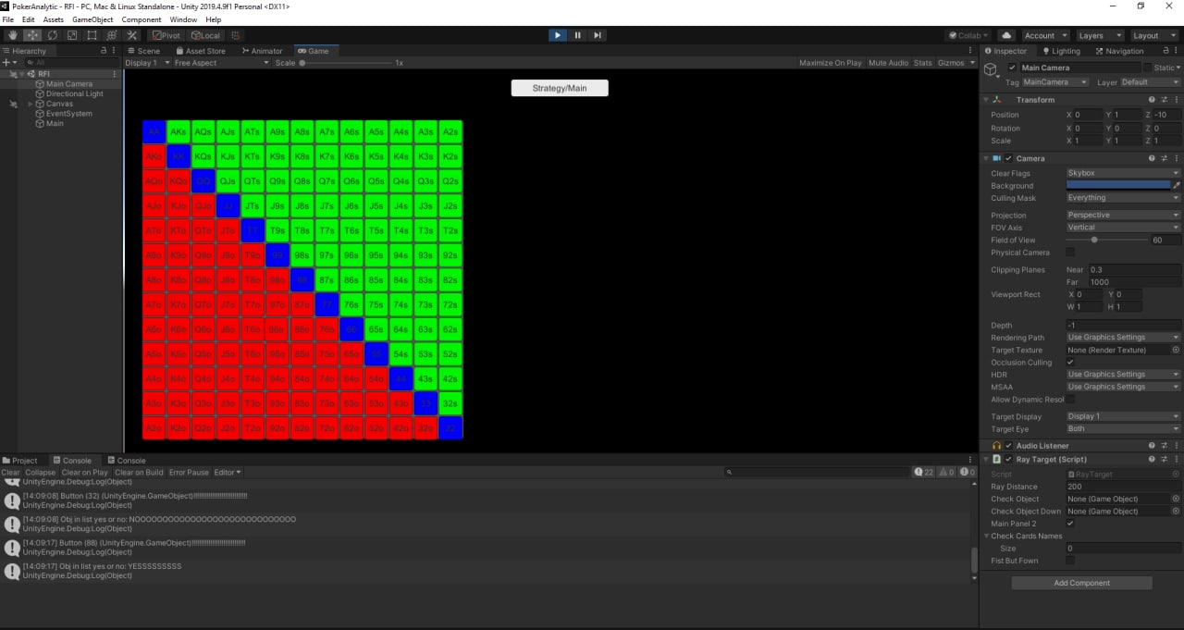Viewport: 1184px width, 630px height.
Task: Stop play mode with Play button
Action: click(557, 35)
